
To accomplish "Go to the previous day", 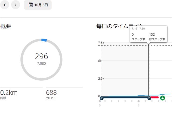I will tap(5, 5).
